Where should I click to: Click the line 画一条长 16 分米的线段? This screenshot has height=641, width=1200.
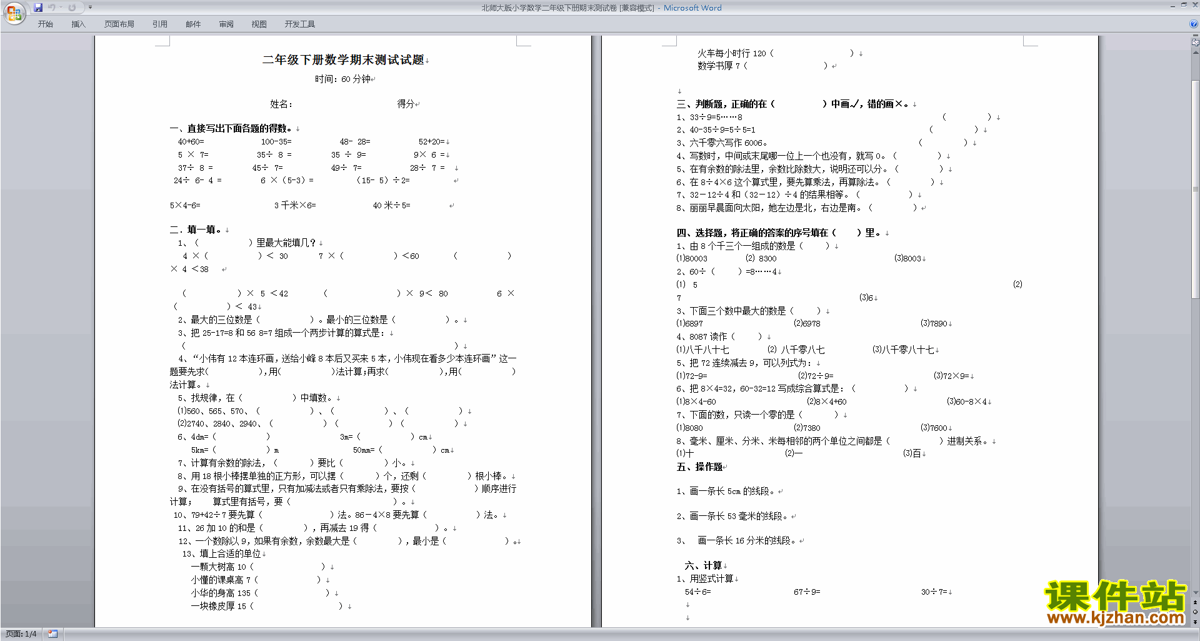click(x=737, y=540)
